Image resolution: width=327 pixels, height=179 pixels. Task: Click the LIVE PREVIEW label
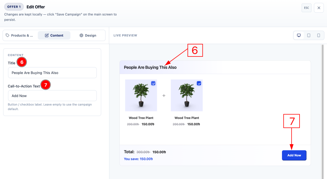125,35
